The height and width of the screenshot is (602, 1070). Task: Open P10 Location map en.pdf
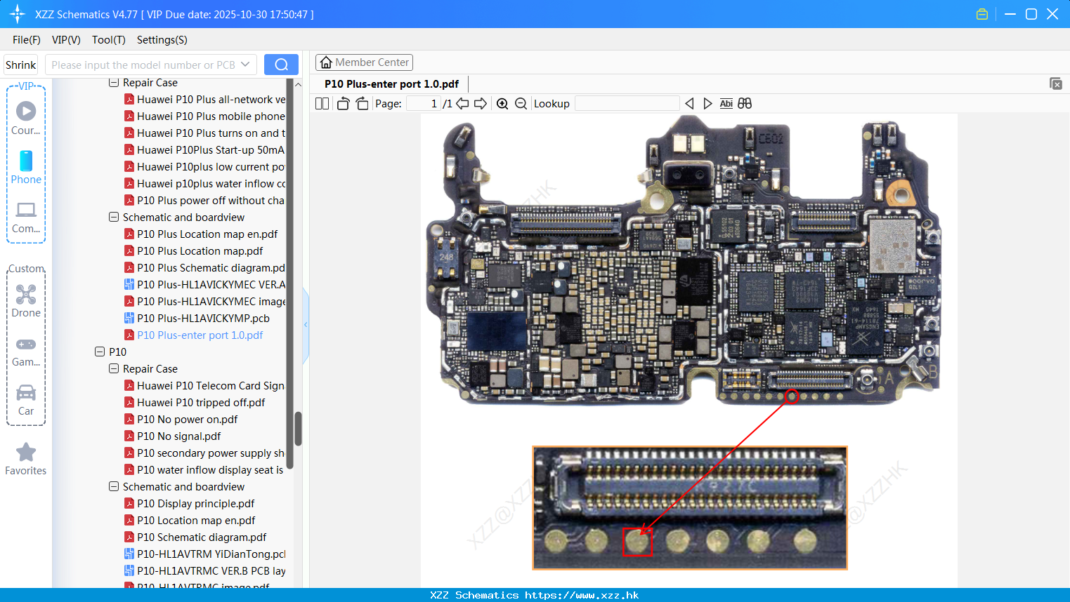pos(190,521)
